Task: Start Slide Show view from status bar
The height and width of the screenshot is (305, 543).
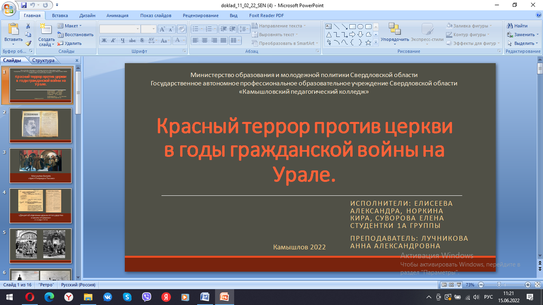Action: click(459, 285)
